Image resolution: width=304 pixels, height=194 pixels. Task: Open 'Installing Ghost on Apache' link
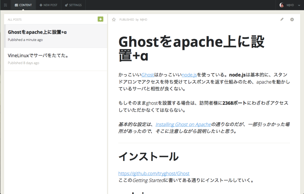[x=183, y=124]
